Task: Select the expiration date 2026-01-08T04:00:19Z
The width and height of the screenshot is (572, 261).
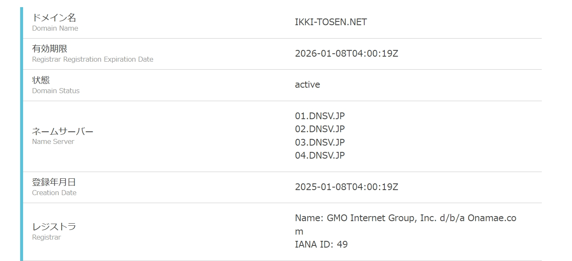Action: point(346,54)
